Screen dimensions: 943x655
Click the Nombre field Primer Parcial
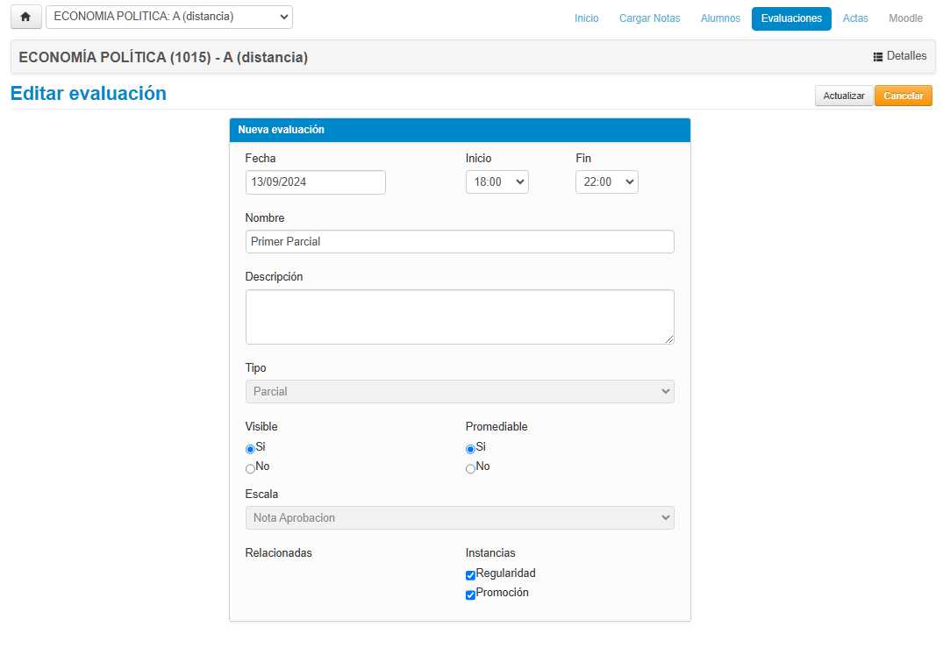460,241
